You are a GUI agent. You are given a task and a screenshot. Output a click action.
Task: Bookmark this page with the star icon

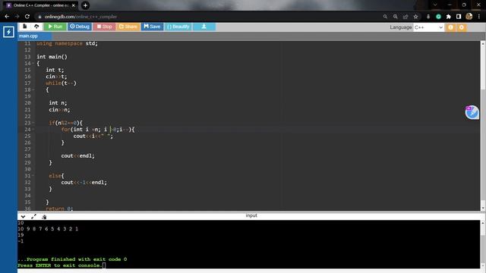[x=415, y=17]
